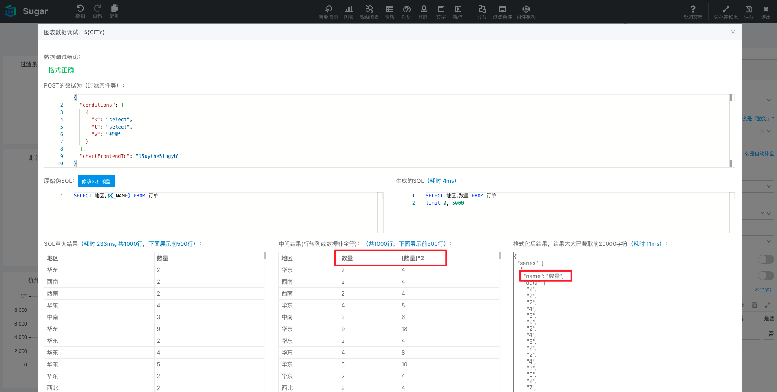Click the 格式正确 result text

tap(61, 70)
